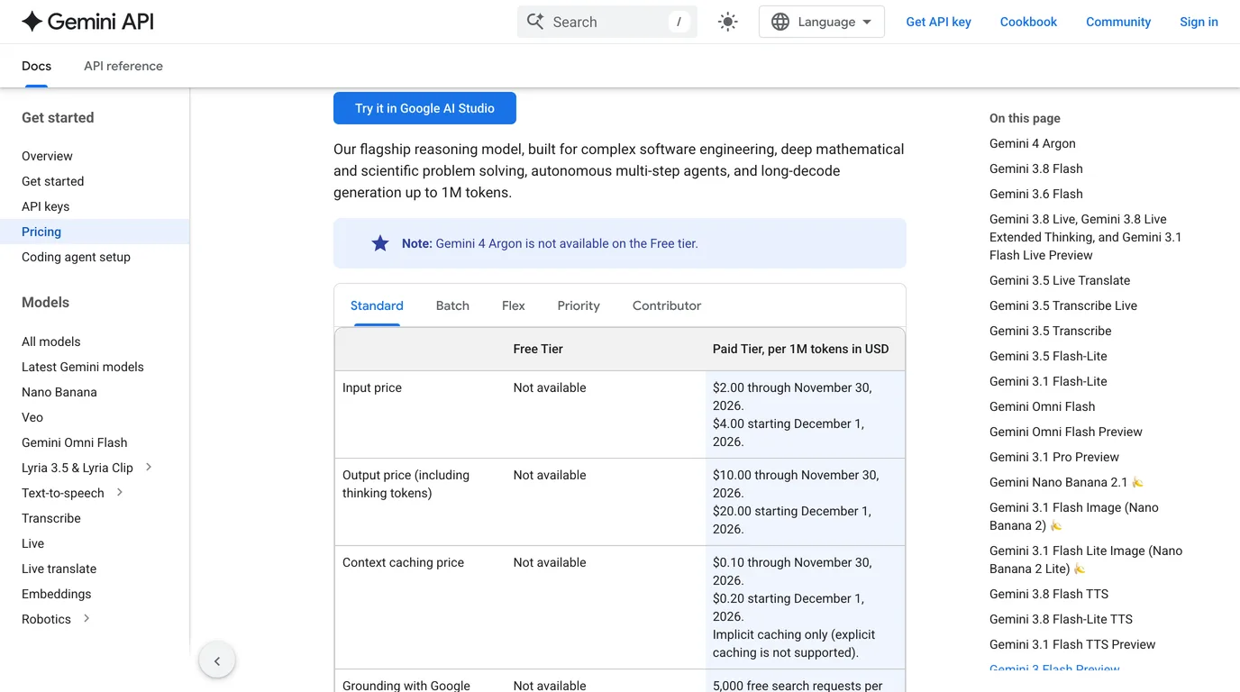Viewport: 1240px width, 692px height.
Task: Jump to Gemini 3.5 Live Translate
Action: pos(1060,280)
